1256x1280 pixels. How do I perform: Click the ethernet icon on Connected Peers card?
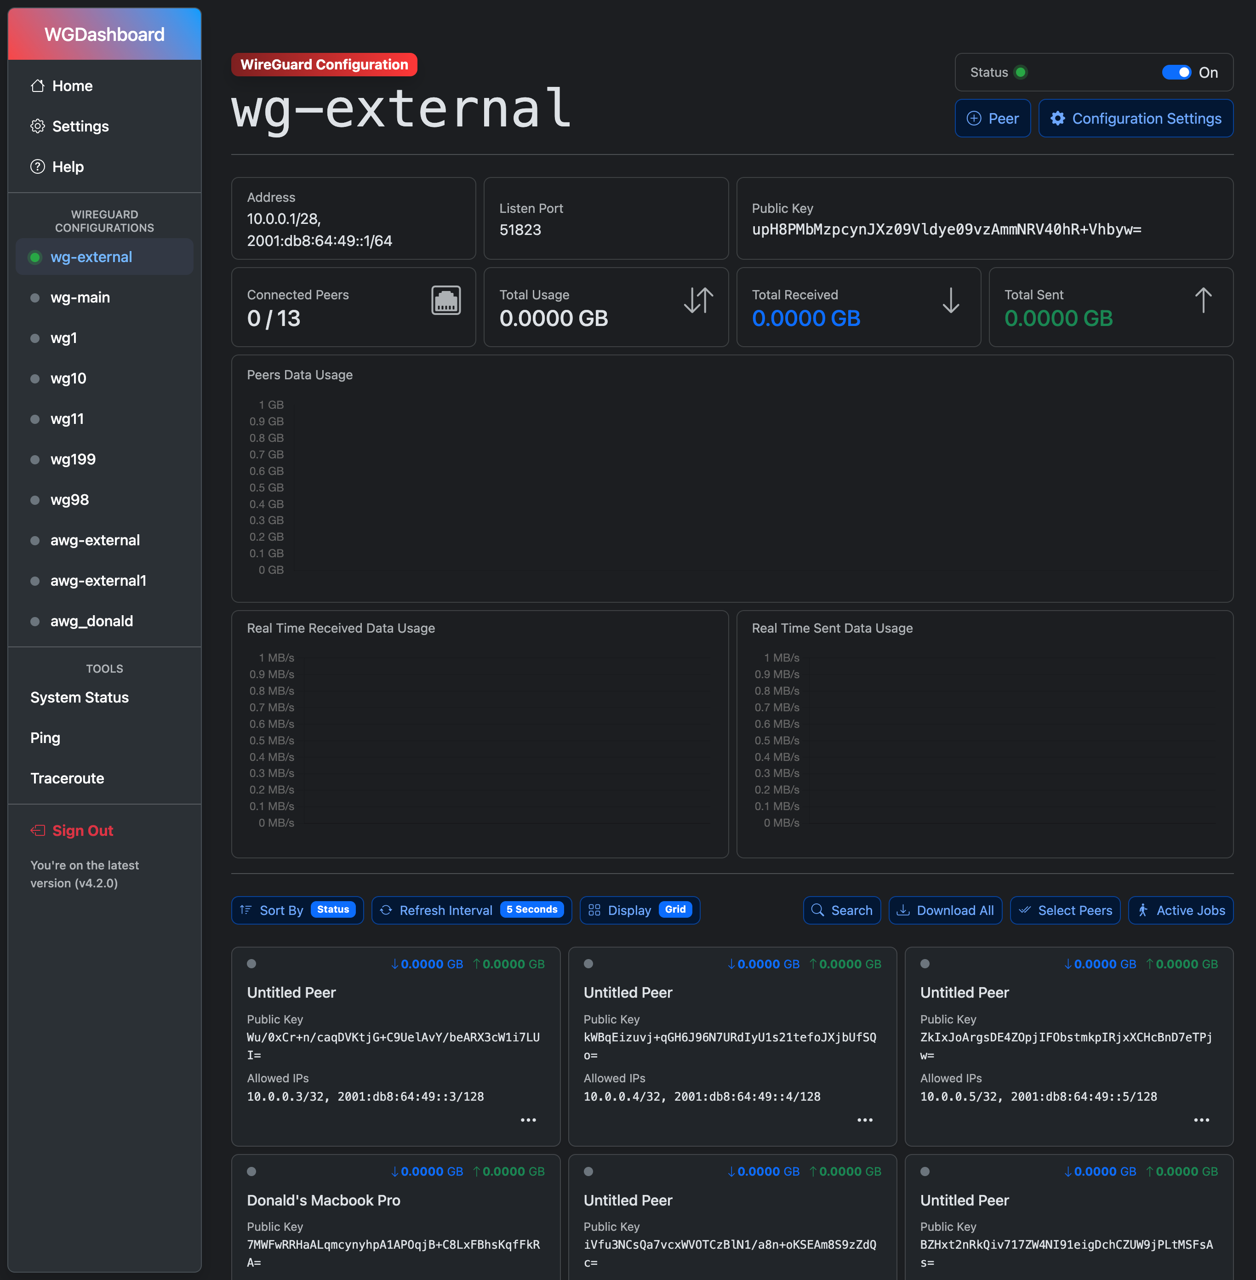(446, 301)
